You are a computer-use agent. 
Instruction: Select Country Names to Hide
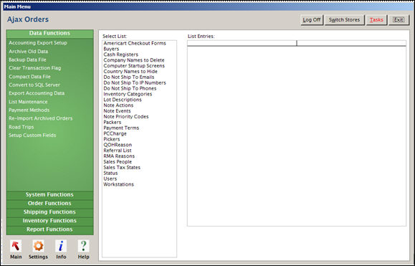point(130,72)
